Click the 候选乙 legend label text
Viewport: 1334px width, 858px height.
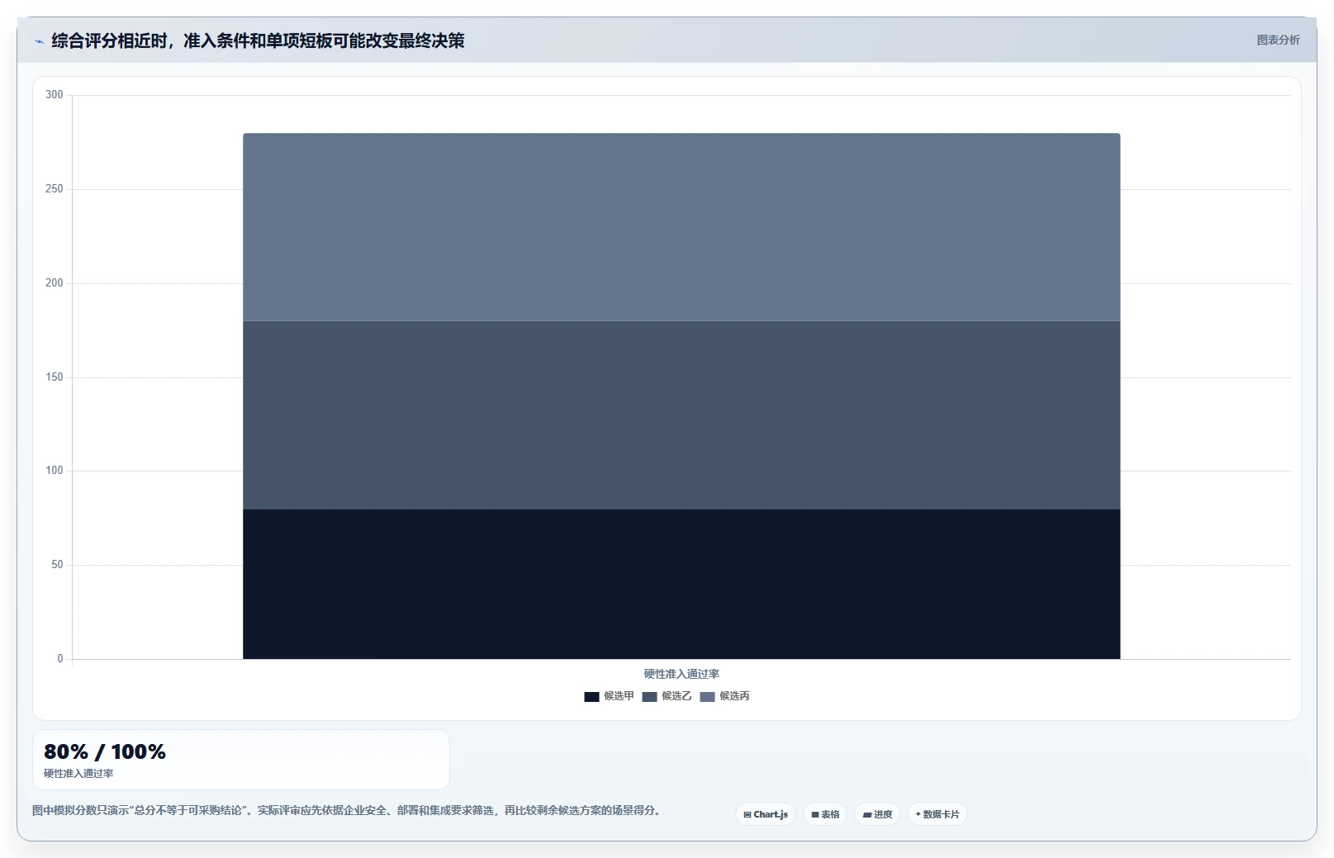[676, 696]
